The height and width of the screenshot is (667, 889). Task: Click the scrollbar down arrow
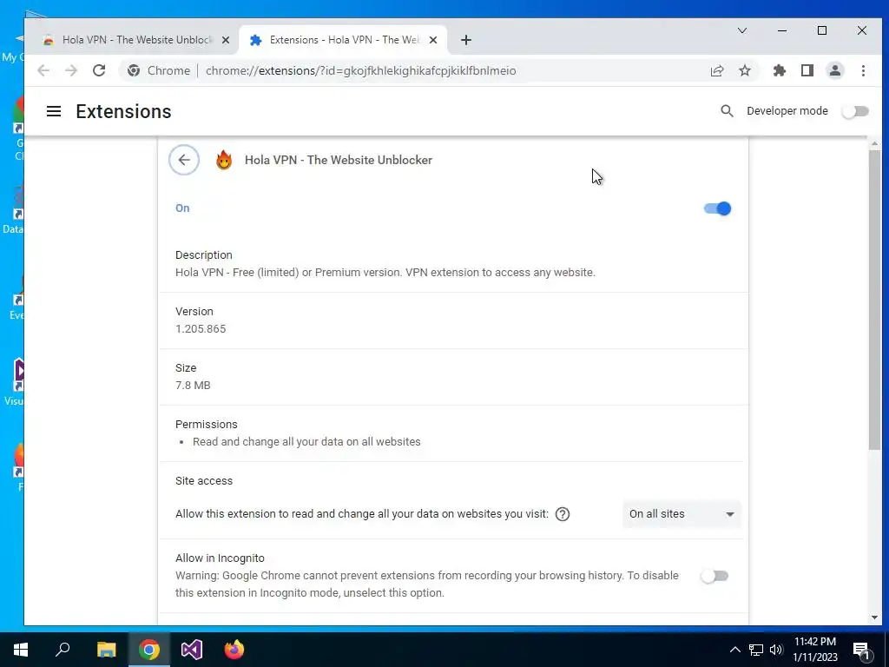874,617
